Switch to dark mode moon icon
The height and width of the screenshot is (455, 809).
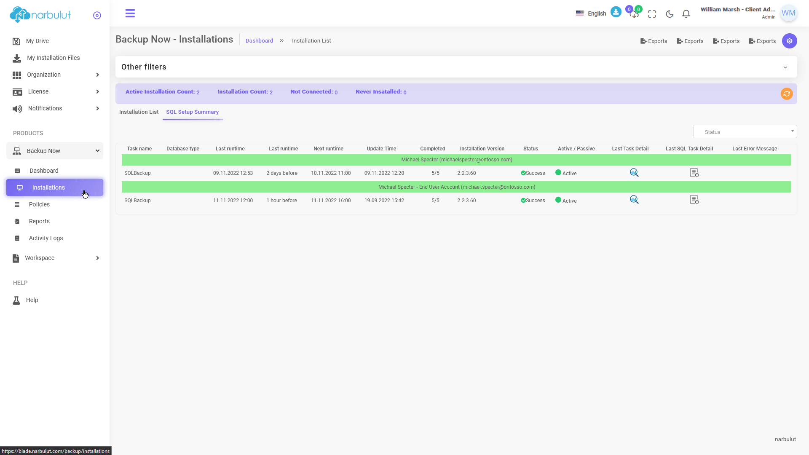point(670,14)
